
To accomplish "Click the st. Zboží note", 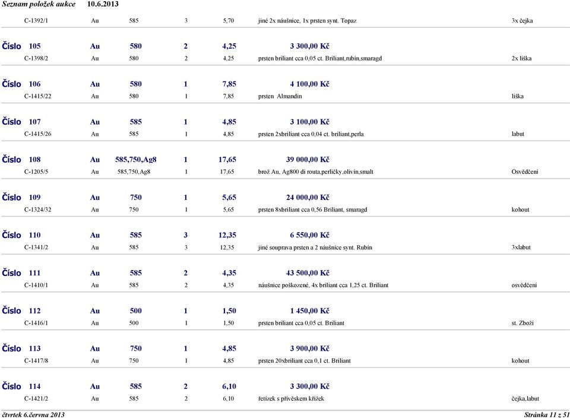I will pyautogui.click(x=522, y=323).
